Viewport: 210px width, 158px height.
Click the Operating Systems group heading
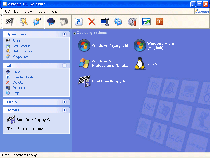[x=92, y=33]
